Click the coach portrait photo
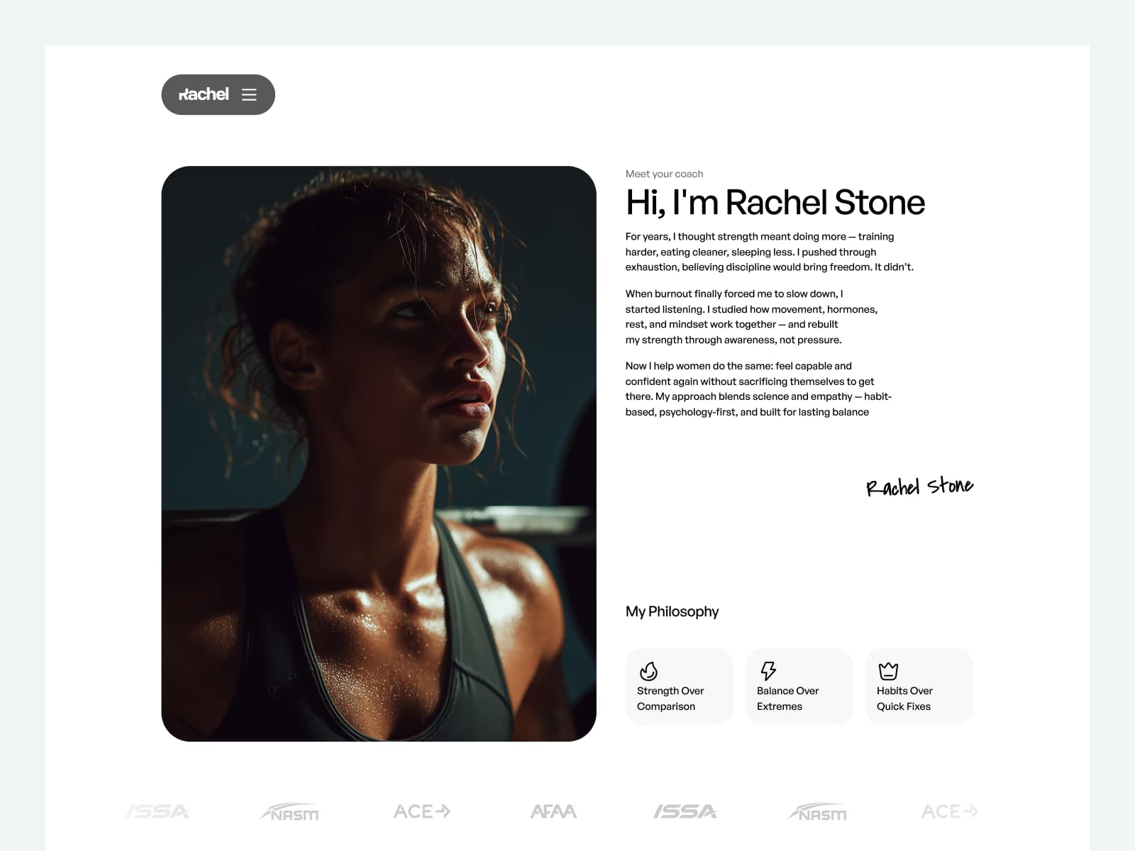1135x851 pixels. tap(379, 454)
